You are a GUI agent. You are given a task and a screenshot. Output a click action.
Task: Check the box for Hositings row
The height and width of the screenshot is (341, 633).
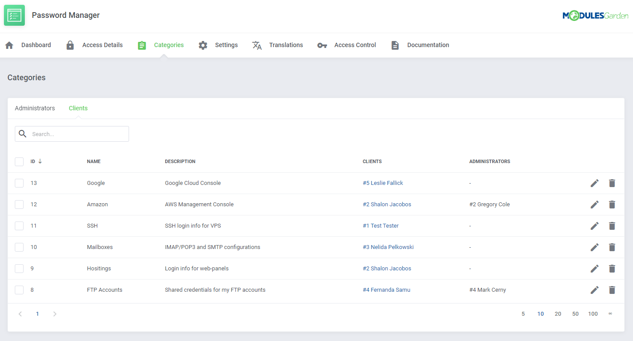19,269
